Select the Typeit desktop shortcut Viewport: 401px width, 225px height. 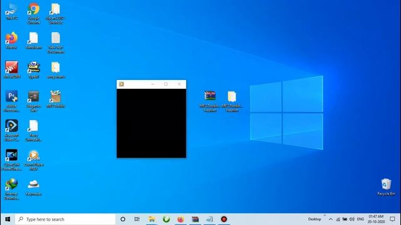click(33, 69)
